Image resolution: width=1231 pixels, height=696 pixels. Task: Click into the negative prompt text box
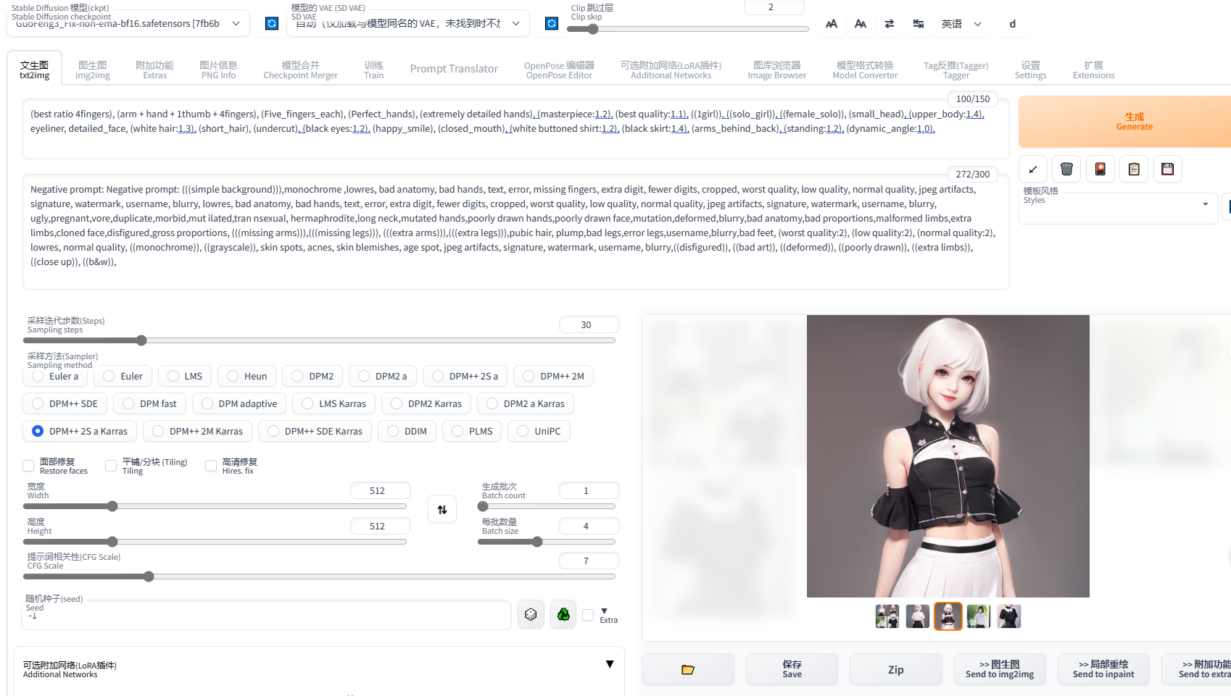tap(515, 232)
